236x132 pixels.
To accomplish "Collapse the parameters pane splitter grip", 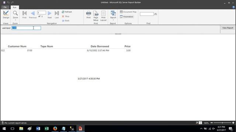I will point(118,34).
